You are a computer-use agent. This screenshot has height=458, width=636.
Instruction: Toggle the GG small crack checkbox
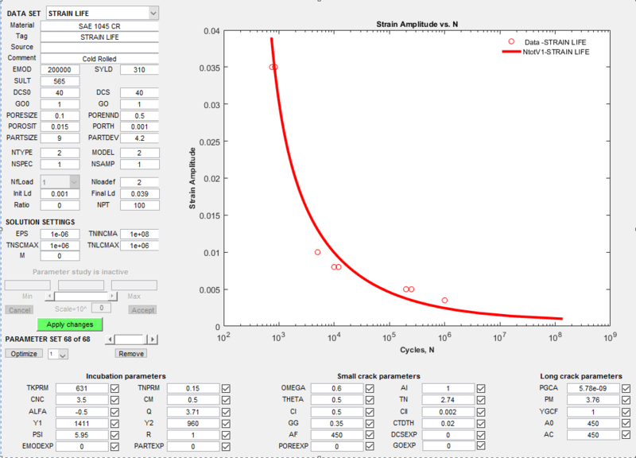(x=369, y=423)
